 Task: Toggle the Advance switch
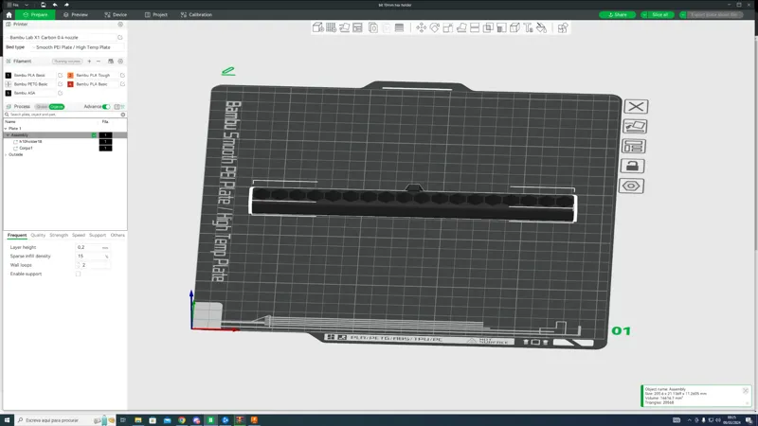click(106, 107)
